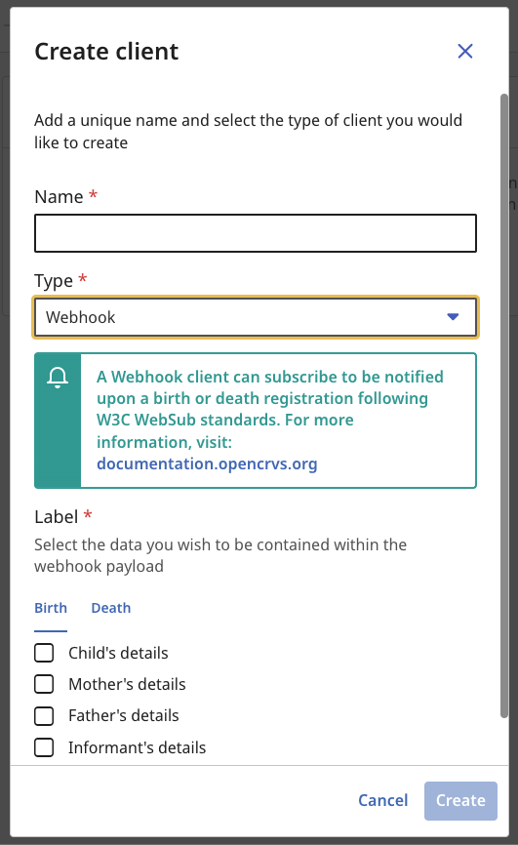Tick the Child's details checkbox
Screen dimensions: 518x845
click(x=44, y=653)
